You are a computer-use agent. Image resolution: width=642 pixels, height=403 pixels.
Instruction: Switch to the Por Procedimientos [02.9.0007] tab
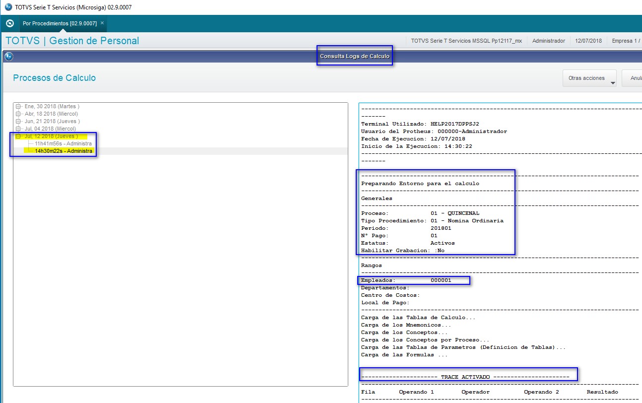coord(60,23)
